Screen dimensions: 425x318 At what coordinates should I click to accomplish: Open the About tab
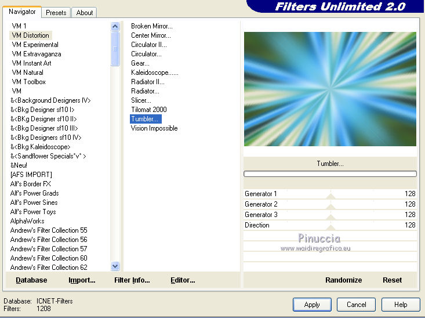pyautogui.click(x=84, y=13)
